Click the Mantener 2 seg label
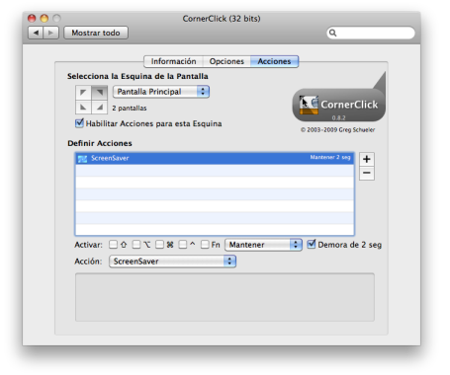The width and height of the screenshot is (450, 375). pos(330,157)
